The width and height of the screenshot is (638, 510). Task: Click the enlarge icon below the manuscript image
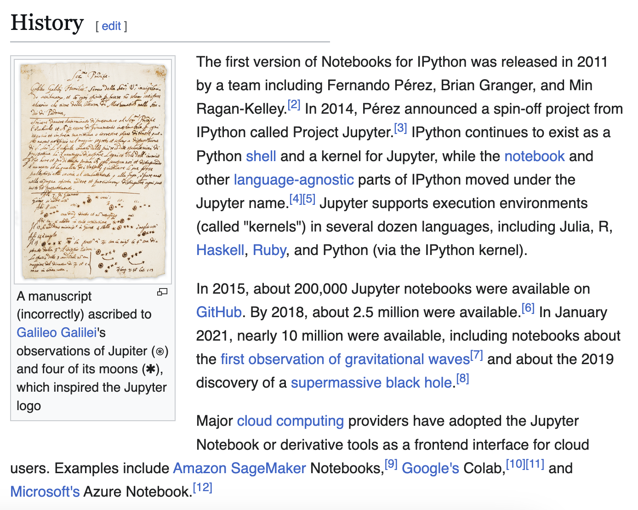[x=162, y=292]
